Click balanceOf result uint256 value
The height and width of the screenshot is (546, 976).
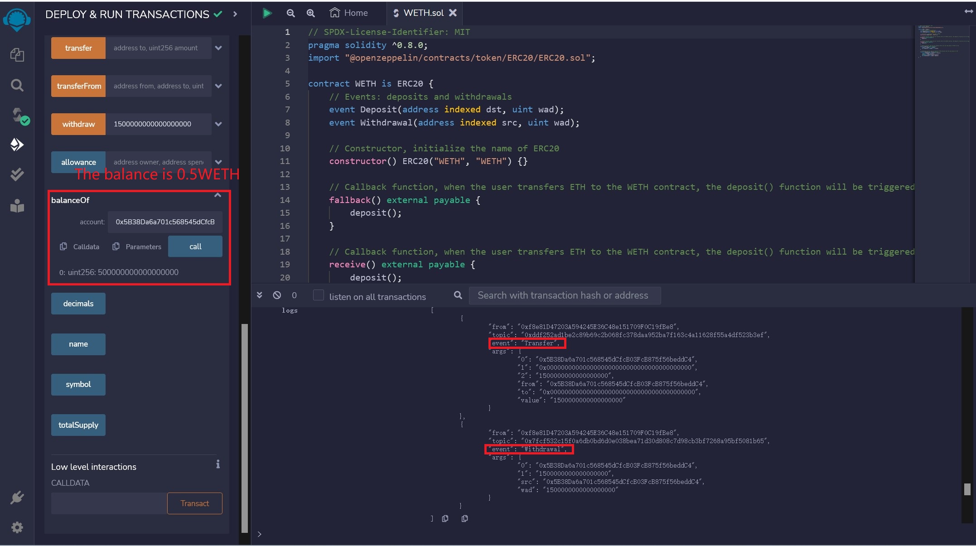(119, 272)
